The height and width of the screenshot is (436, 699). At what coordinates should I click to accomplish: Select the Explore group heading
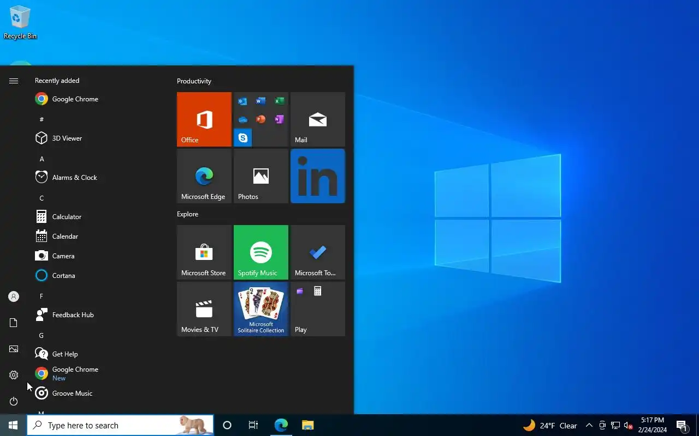pos(187,214)
